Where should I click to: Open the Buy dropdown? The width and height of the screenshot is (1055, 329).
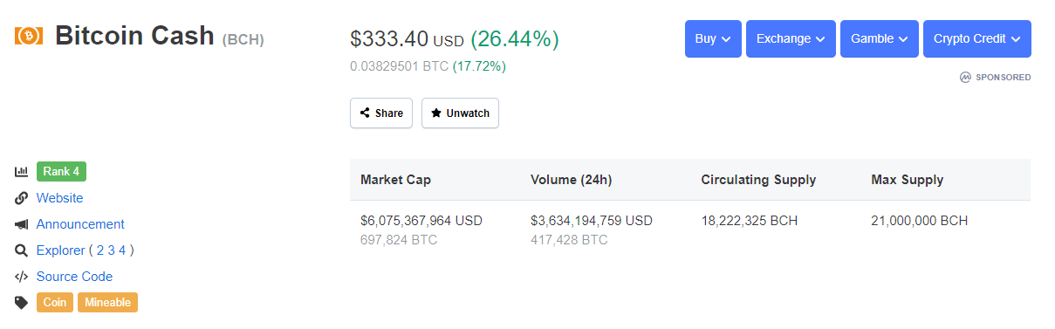tap(713, 39)
